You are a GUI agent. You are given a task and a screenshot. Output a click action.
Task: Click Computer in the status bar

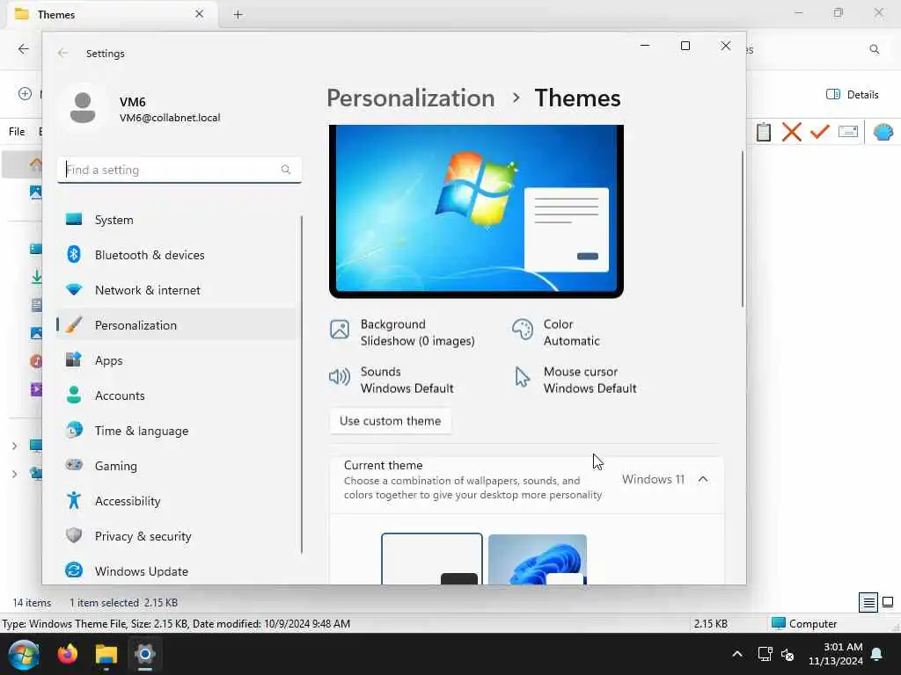[804, 623]
